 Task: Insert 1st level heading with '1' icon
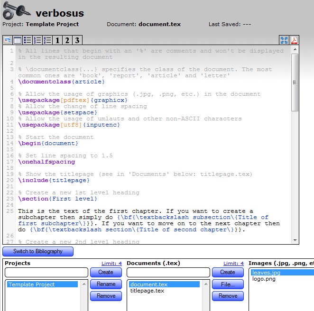(57, 40)
